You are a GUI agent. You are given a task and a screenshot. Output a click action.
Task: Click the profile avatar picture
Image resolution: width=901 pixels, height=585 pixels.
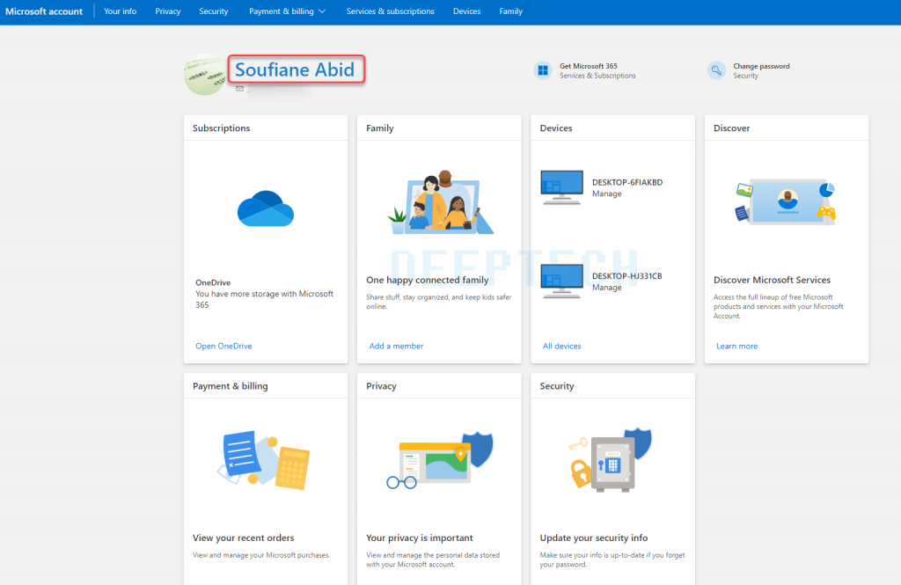[205, 75]
